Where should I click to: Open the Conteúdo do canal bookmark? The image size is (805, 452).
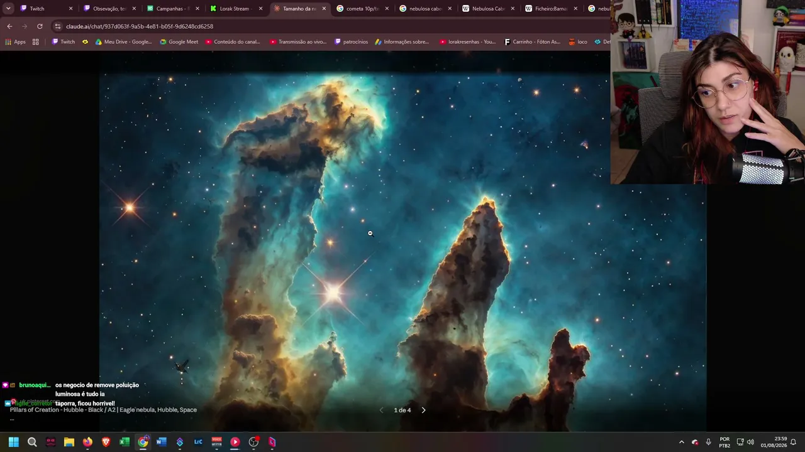232,42
